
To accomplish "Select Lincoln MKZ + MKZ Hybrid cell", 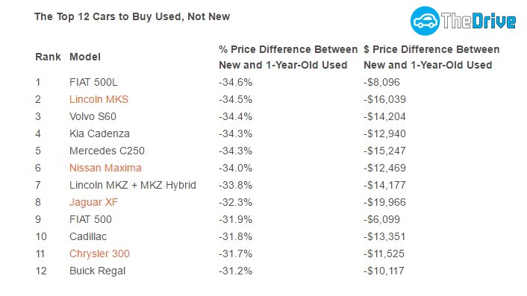I will (133, 185).
